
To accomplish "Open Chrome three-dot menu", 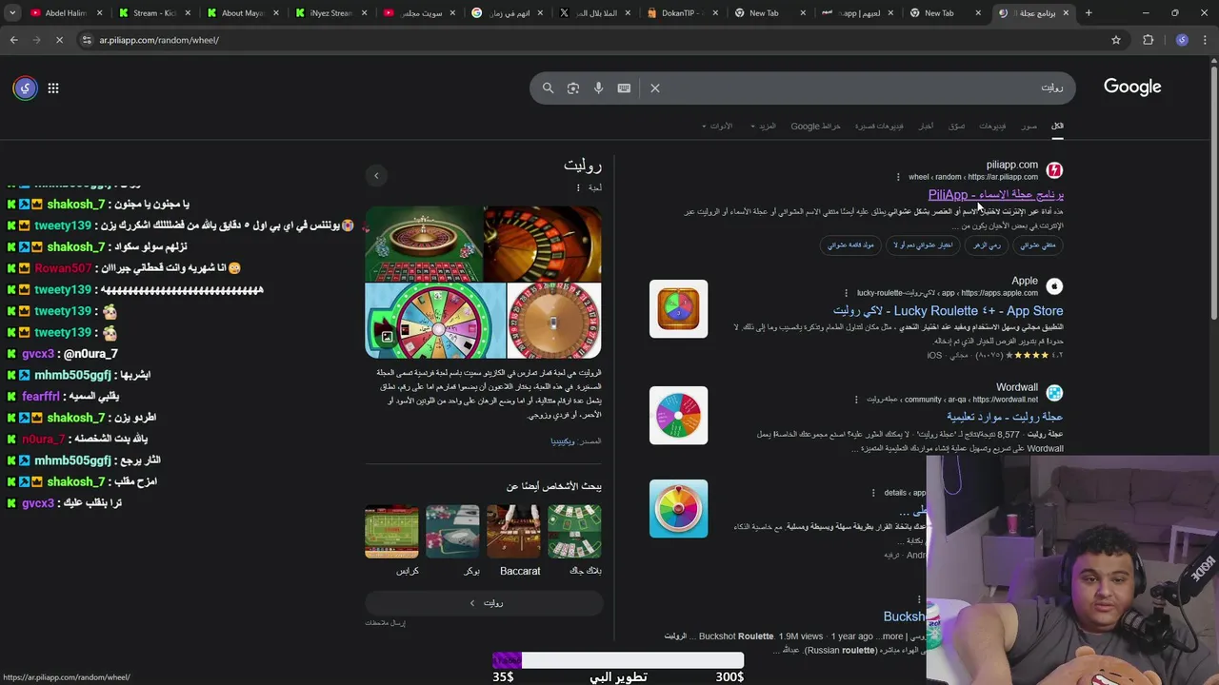I will click(1205, 40).
